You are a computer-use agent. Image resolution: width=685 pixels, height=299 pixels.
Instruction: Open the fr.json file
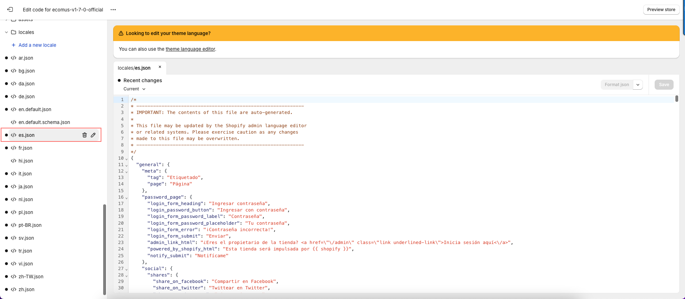(x=25, y=148)
